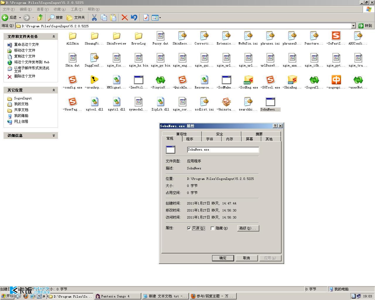
Task: Select the ~sogoupi orange 中 icon
Action: pyautogui.click(x=336, y=80)
